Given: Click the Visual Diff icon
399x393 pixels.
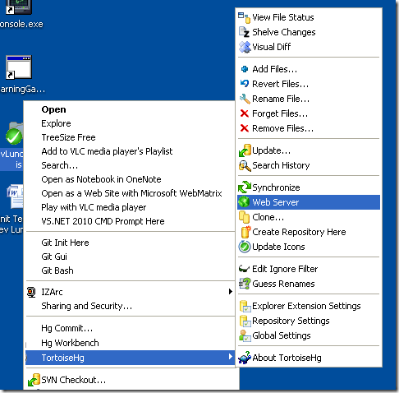Looking at the screenshot, I should 245,47.
